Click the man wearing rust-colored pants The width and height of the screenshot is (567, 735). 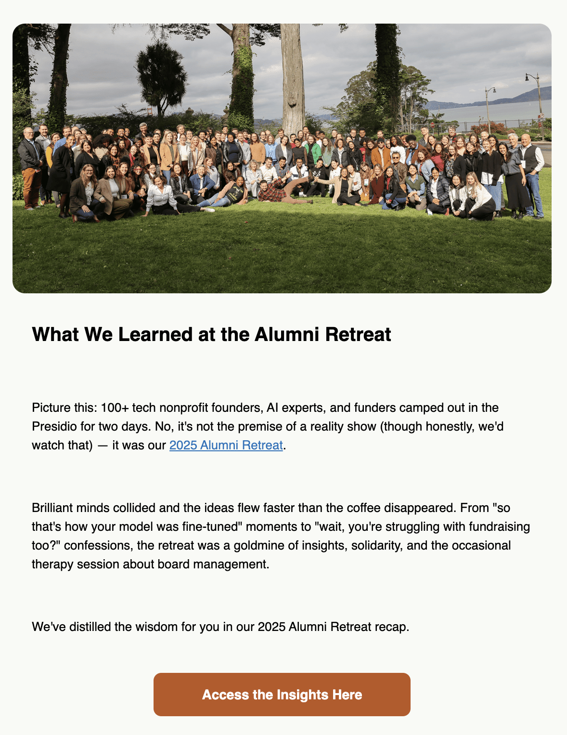[x=30, y=169]
